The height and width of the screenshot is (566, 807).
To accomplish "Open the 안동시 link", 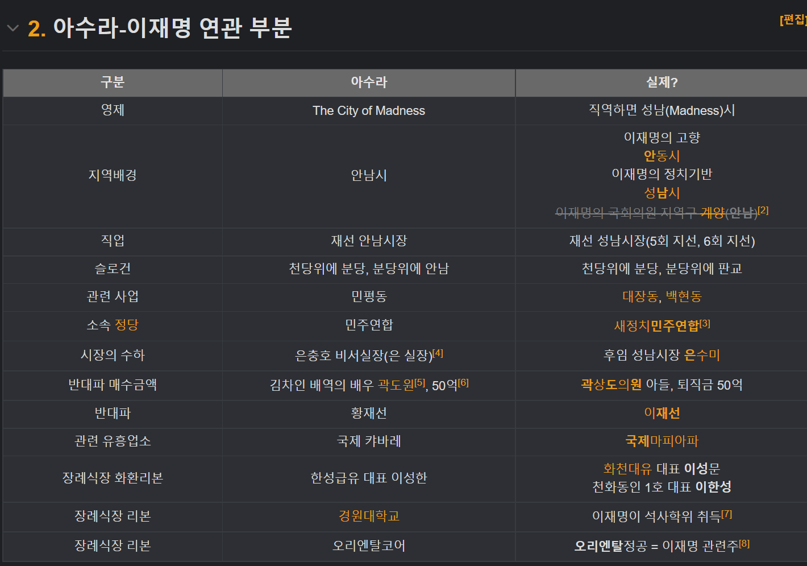I will 662,156.
